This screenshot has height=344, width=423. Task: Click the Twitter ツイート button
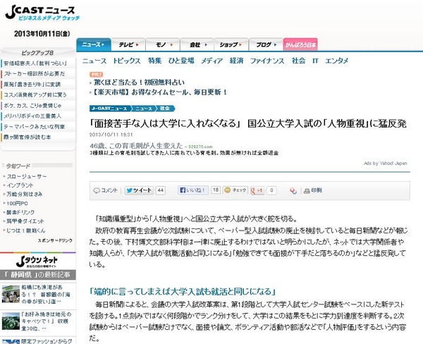pos(139,190)
